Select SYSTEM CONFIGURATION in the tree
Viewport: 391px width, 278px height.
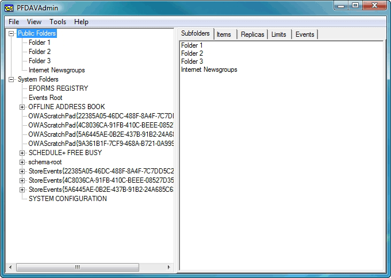coord(67,199)
